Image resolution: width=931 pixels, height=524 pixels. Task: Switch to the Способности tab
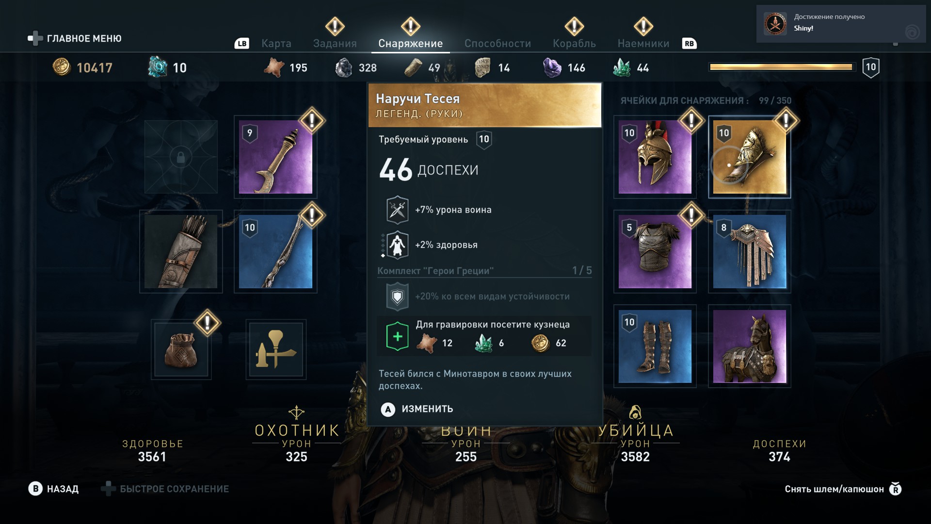(x=498, y=43)
